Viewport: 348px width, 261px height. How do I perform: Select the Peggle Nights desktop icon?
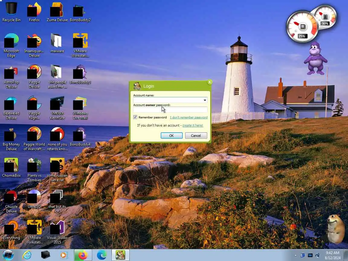pos(34,108)
